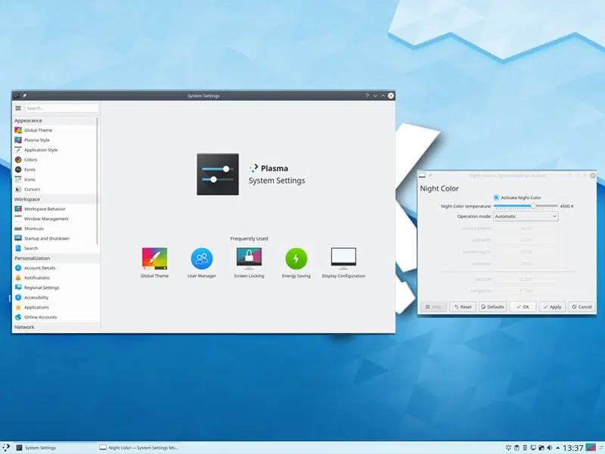Open frequently used Screen Locking
This screenshot has width=605, height=454.
[x=249, y=263]
